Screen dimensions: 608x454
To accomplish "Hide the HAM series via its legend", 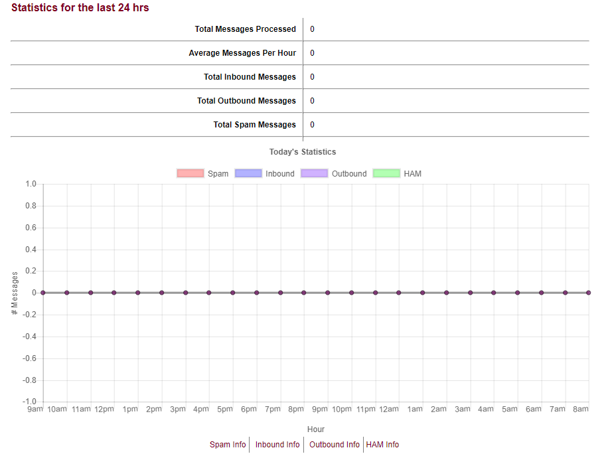I will tap(386, 174).
